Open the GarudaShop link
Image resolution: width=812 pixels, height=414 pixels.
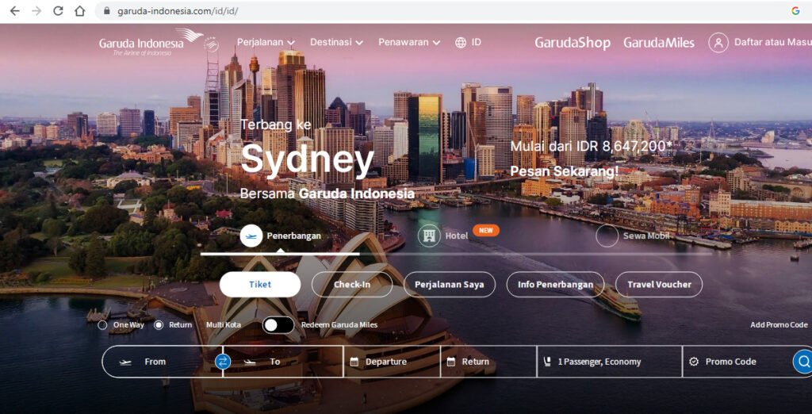coord(573,43)
